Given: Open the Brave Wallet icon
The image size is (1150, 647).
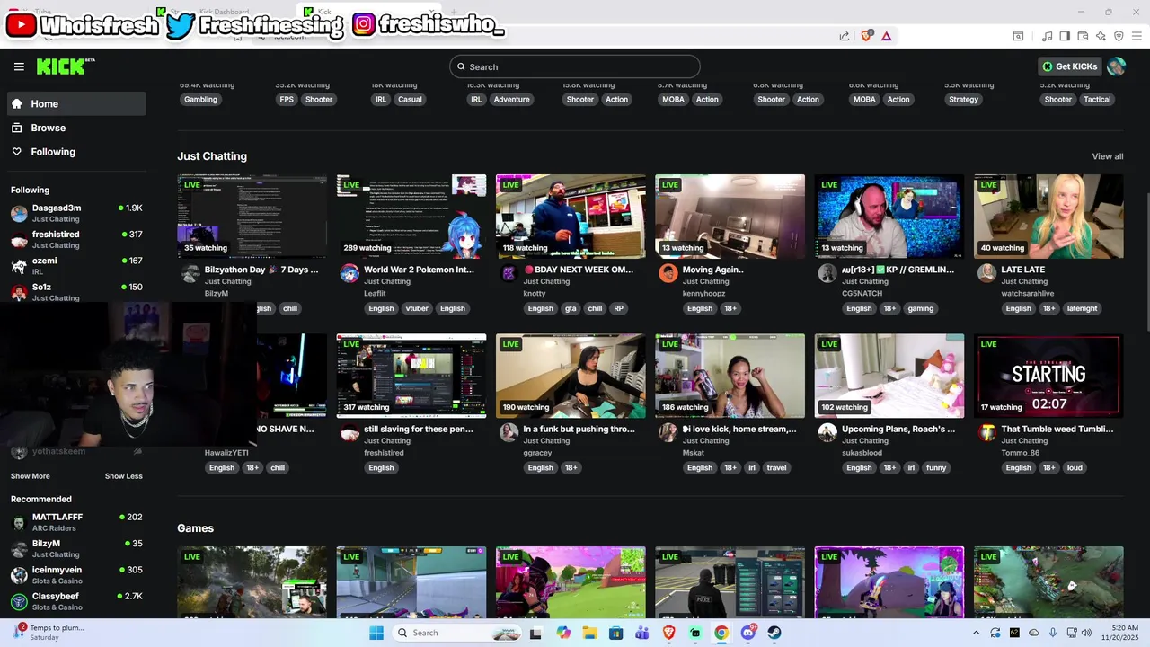Looking at the screenshot, I should click(x=1083, y=36).
